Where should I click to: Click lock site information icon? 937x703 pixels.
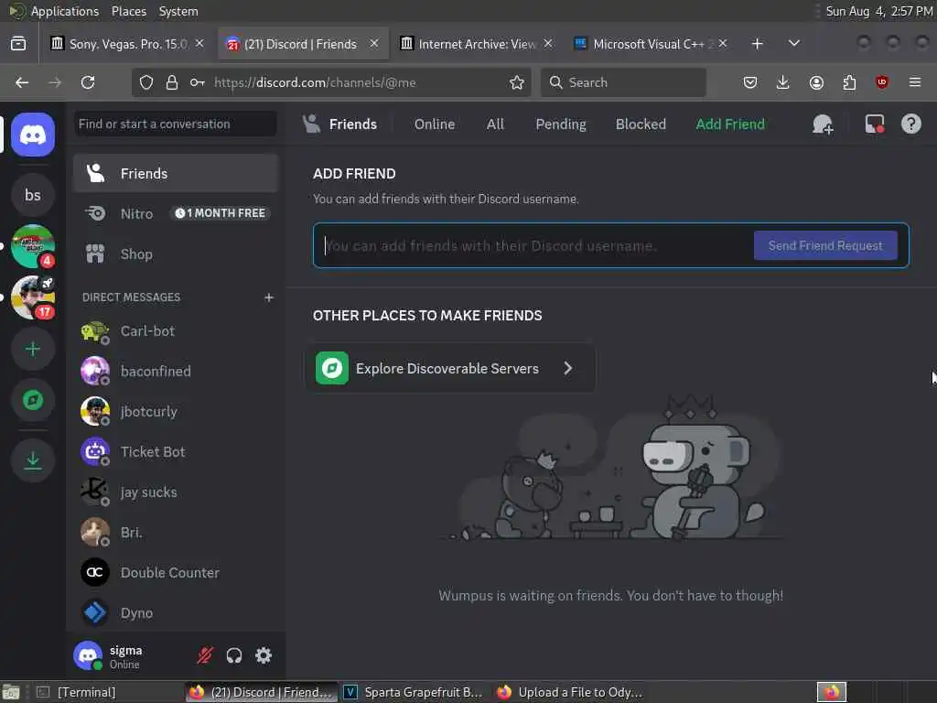(x=172, y=82)
